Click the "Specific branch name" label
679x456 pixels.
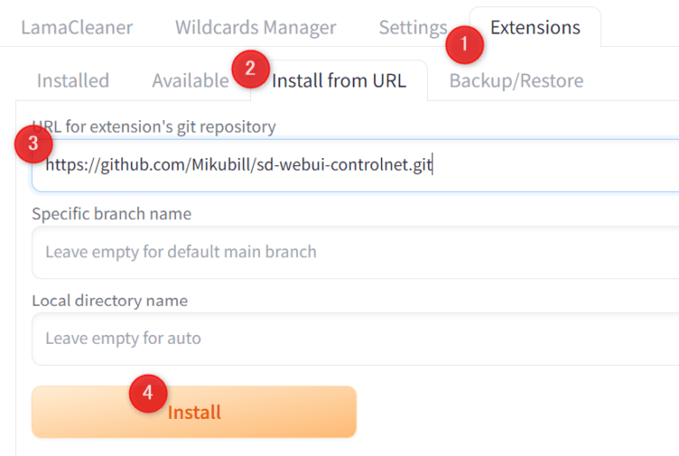pos(111,214)
